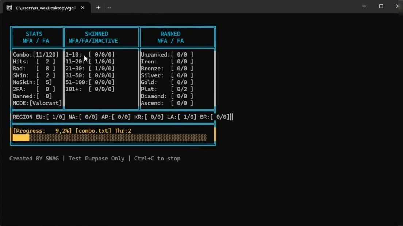Click the terminal icon in the tab
This screenshot has height=226, width=403.
tap(9, 8)
